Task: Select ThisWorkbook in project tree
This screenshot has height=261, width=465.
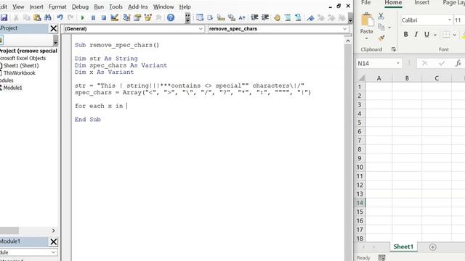Action: 19,72
